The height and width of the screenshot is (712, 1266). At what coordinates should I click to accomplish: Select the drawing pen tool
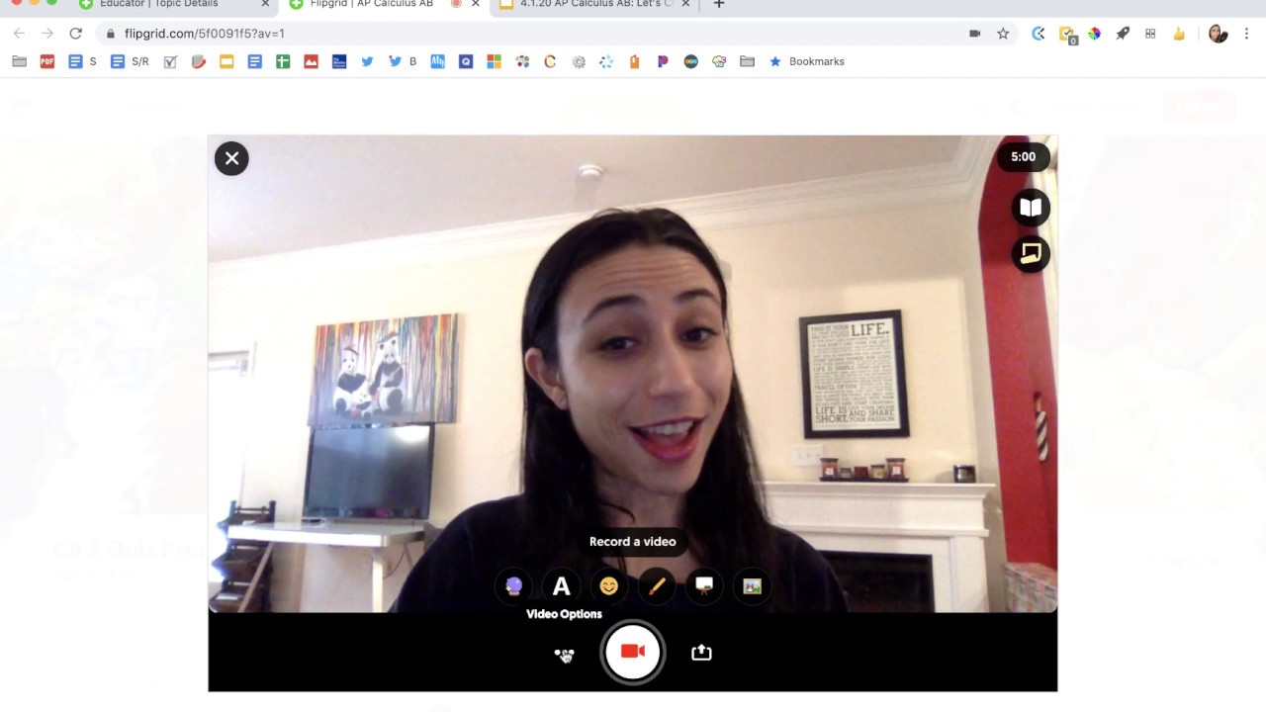pos(656,586)
